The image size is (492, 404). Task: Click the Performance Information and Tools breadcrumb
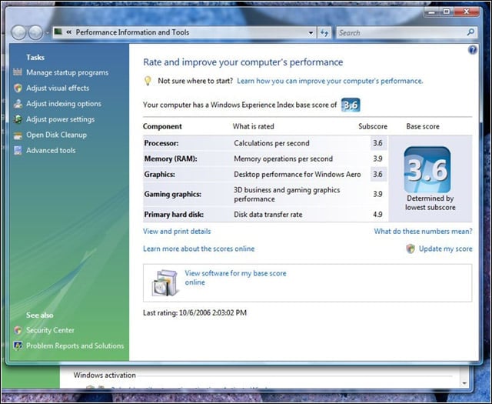click(x=132, y=32)
